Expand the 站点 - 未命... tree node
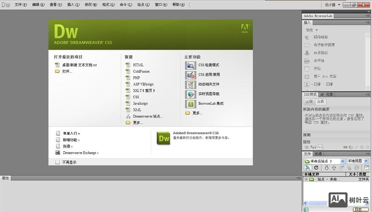The width and height of the screenshot is (372, 212). click(x=306, y=179)
